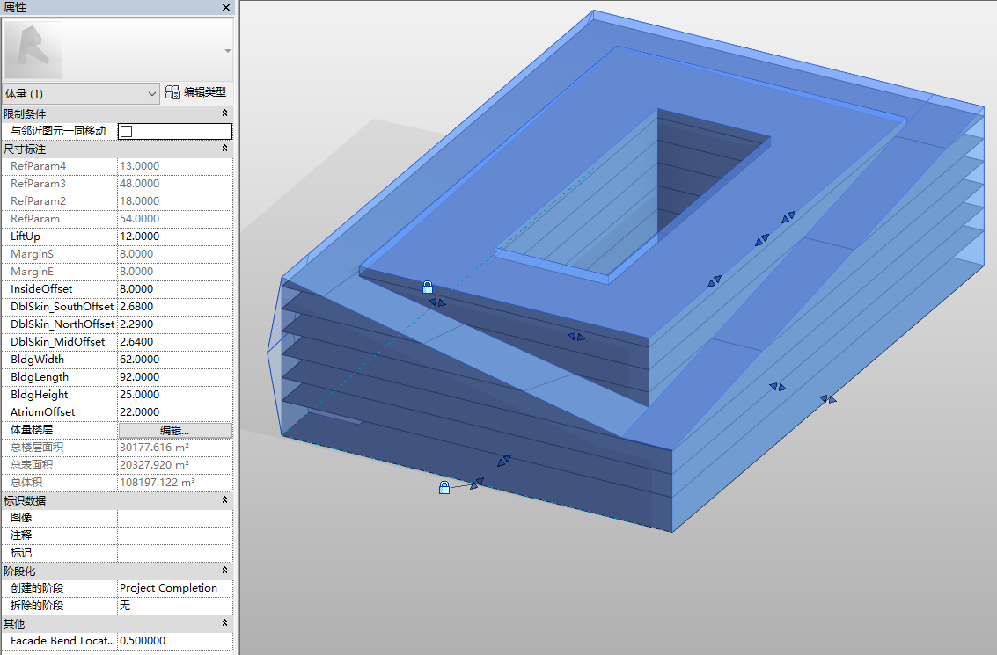Collapse the 限制条件 section

224,113
